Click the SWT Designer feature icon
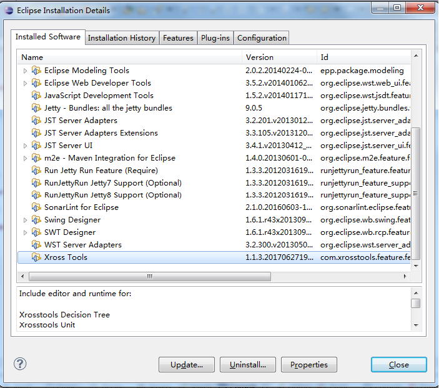The width and height of the screenshot is (439, 388). (x=36, y=232)
